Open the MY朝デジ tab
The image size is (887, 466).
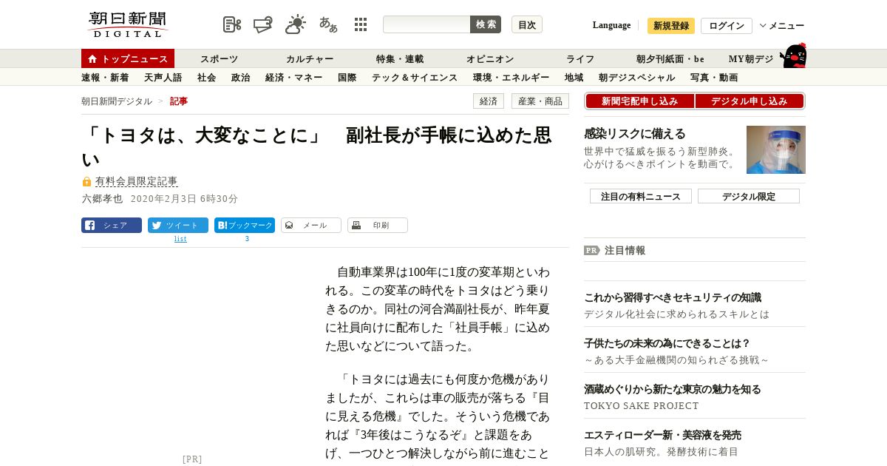(x=751, y=59)
